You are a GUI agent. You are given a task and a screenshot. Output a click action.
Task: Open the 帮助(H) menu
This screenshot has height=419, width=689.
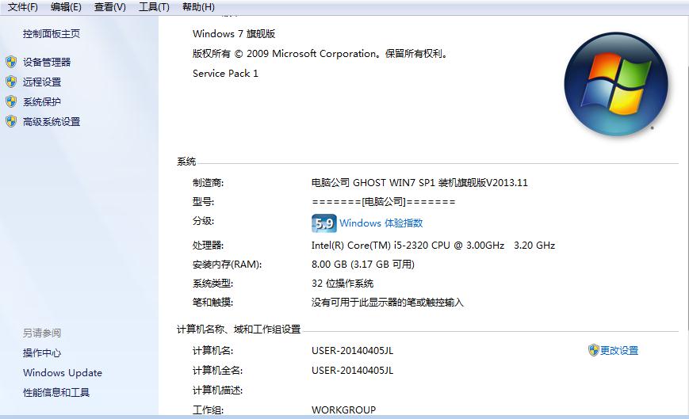tap(198, 7)
